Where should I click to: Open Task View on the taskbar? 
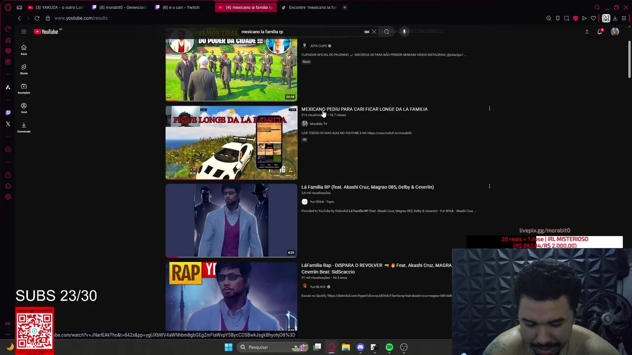pyautogui.click(x=317, y=347)
